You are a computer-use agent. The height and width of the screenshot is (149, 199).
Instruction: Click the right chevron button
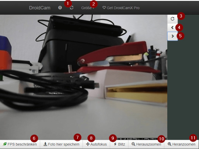pos(172,36)
